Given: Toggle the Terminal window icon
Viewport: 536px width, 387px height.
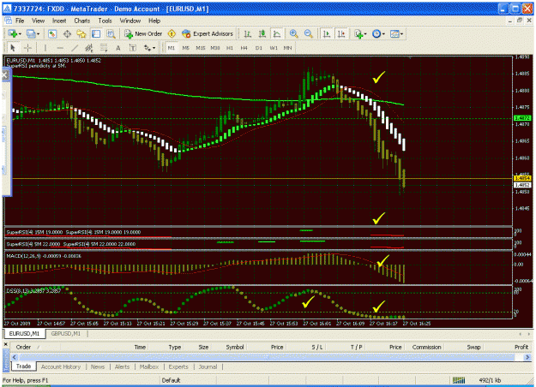Looking at the screenshot, I should (x=96, y=33).
